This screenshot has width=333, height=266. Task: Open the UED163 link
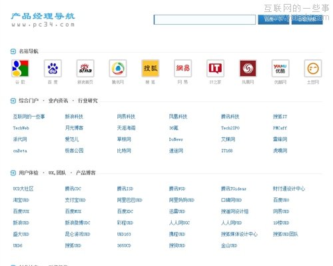124,234
